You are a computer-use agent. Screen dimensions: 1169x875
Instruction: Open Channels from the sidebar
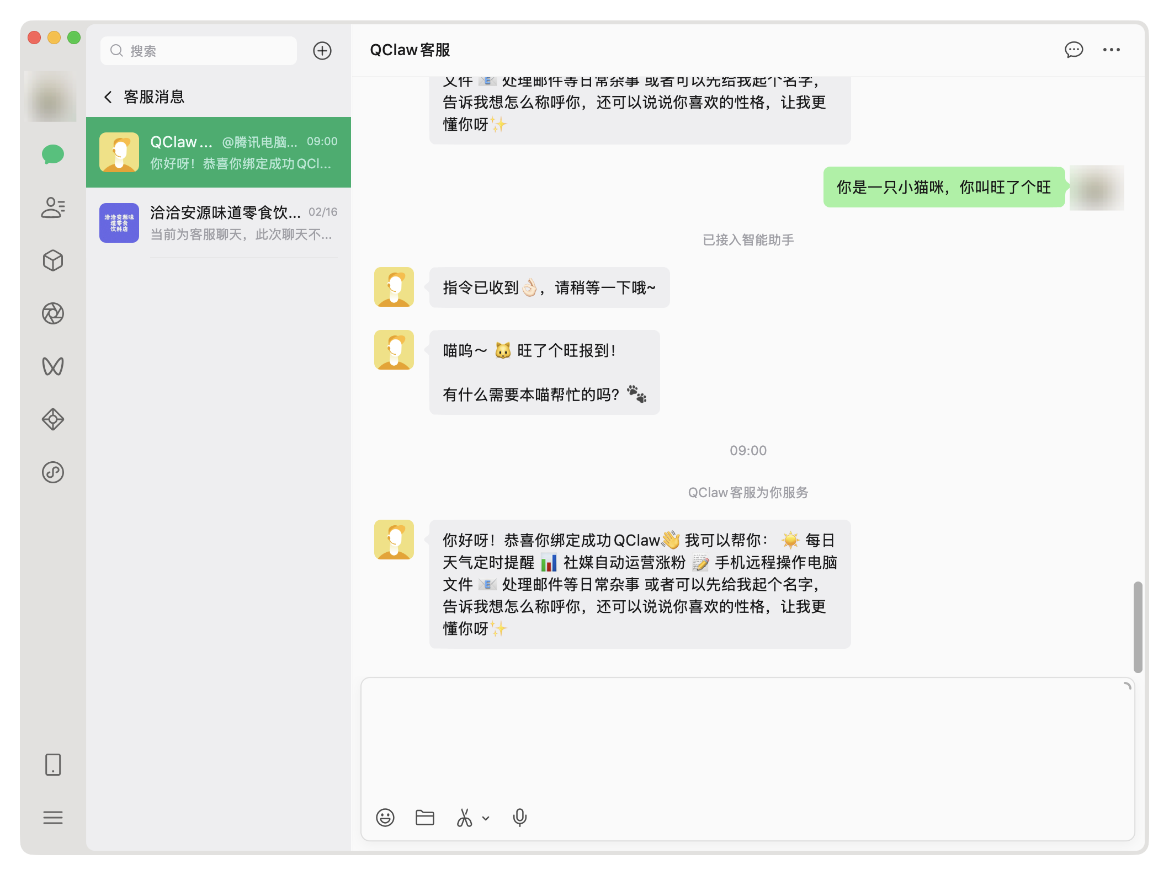pyautogui.click(x=52, y=366)
